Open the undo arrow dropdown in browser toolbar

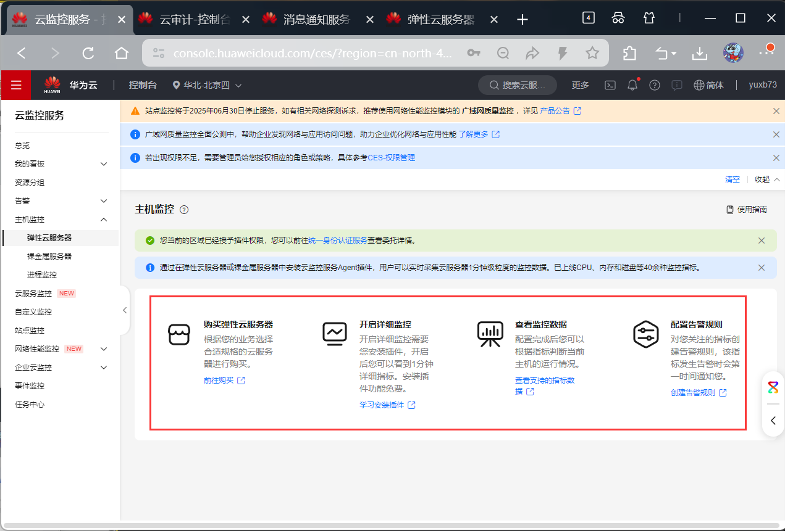point(665,53)
